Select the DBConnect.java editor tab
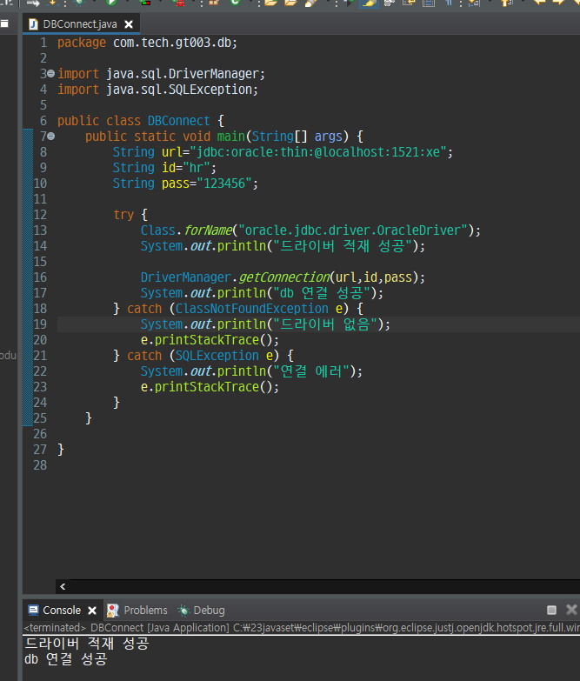The width and height of the screenshot is (580, 681). (x=79, y=24)
